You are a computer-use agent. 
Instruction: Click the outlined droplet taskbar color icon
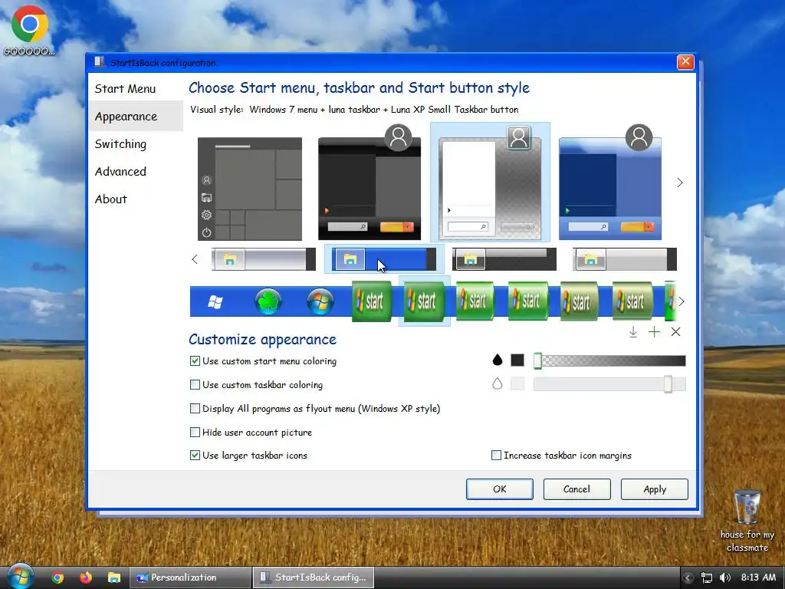pos(497,383)
